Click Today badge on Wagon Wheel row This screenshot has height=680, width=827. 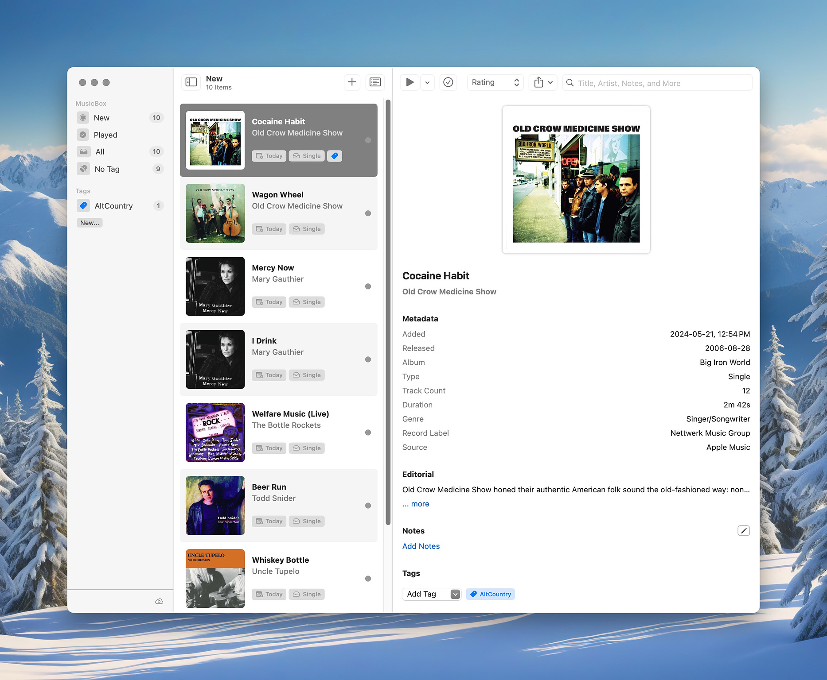tap(269, 229)
